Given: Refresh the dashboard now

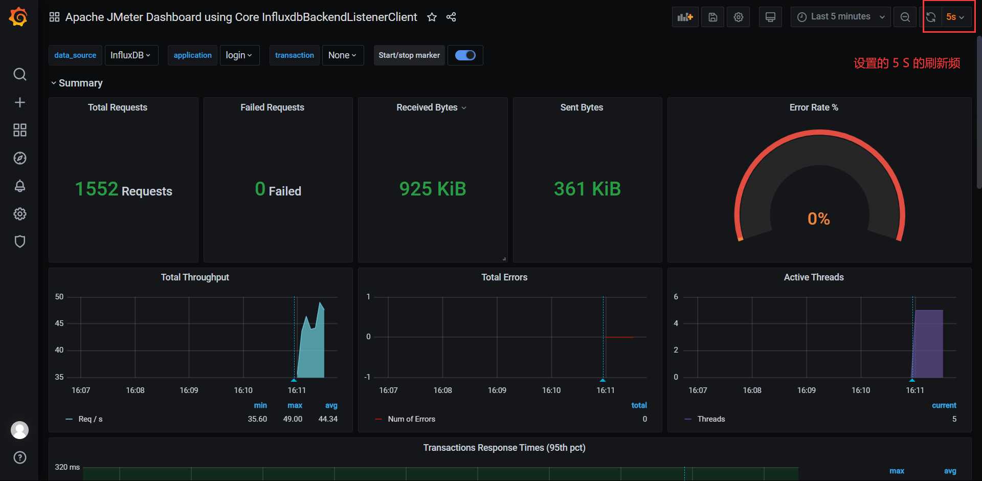Looking at the screenshot, I should tap(931, 17).
